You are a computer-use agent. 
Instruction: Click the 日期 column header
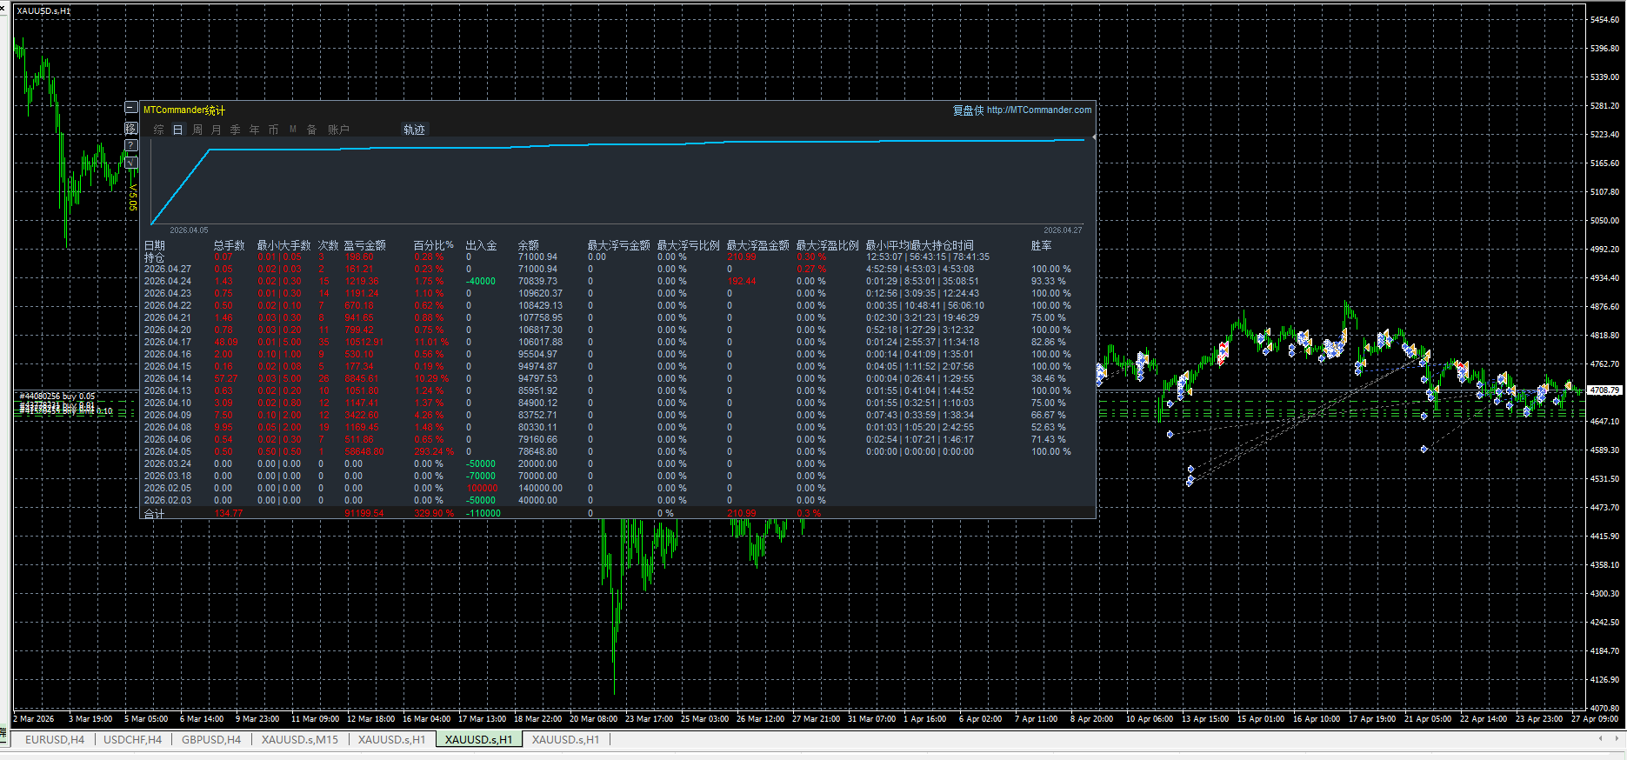click(155, 245)
